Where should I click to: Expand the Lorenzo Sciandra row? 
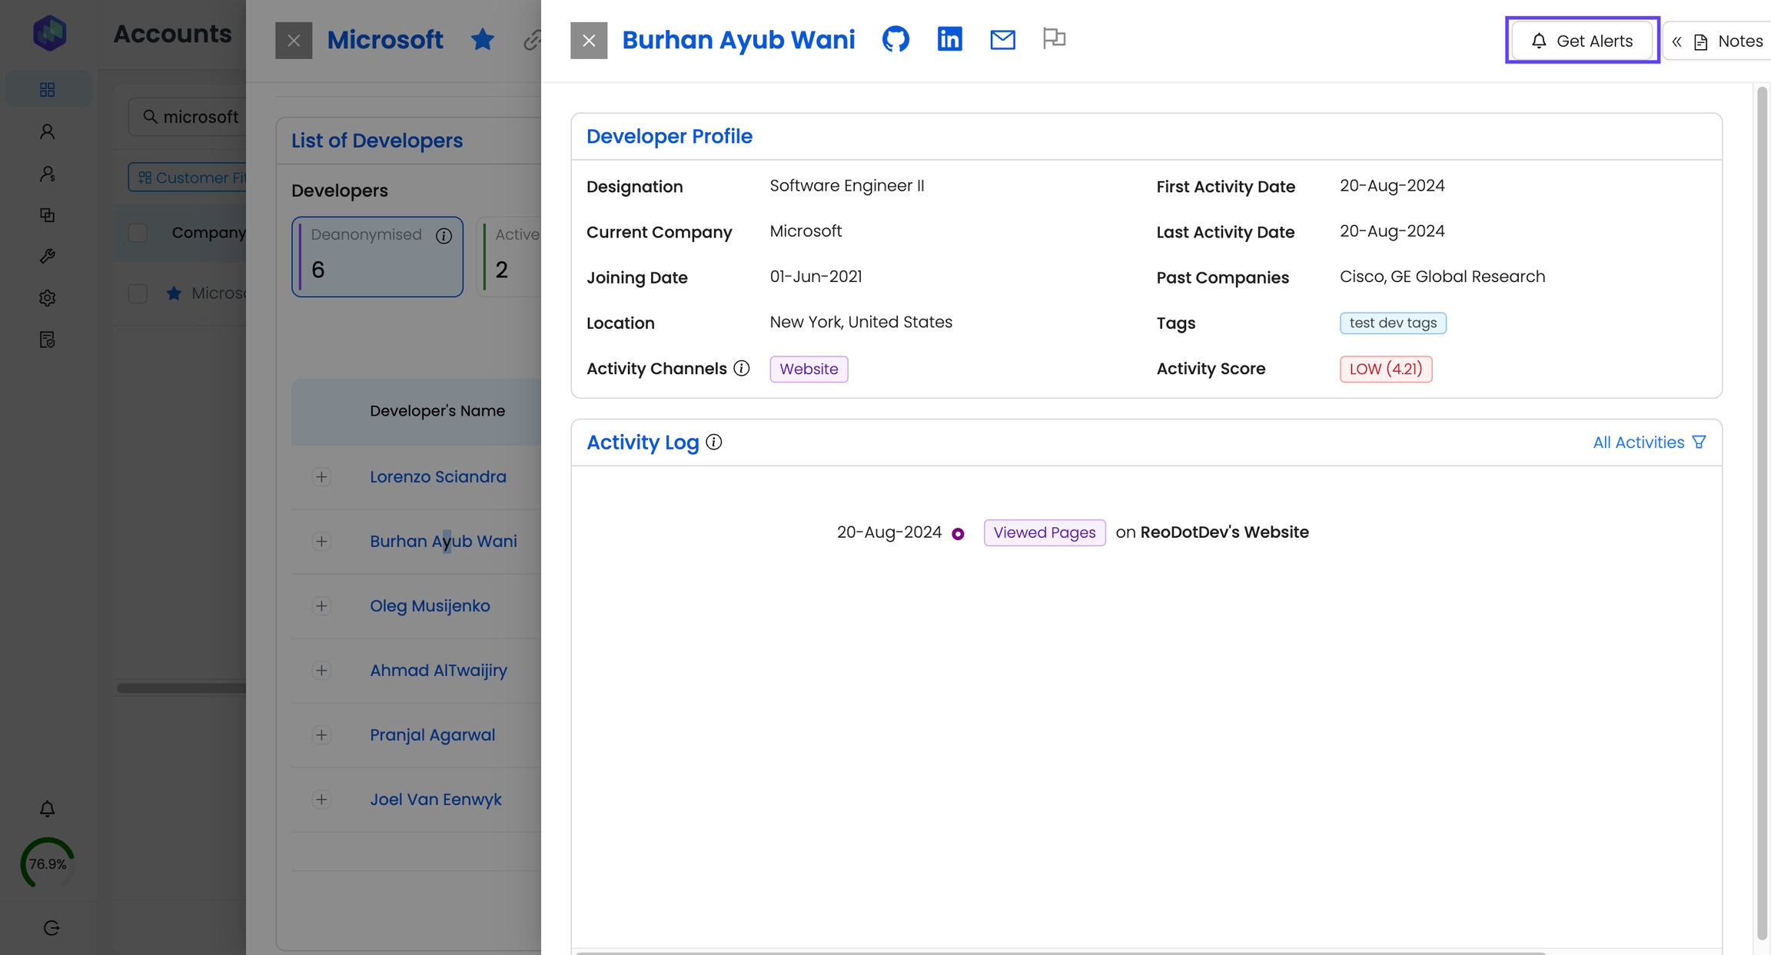(x=321, y=477)
